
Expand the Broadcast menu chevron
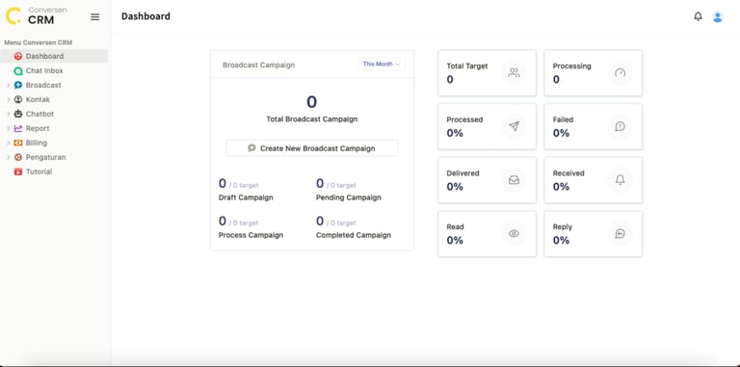pyautogui.click(x=8, y=86)
